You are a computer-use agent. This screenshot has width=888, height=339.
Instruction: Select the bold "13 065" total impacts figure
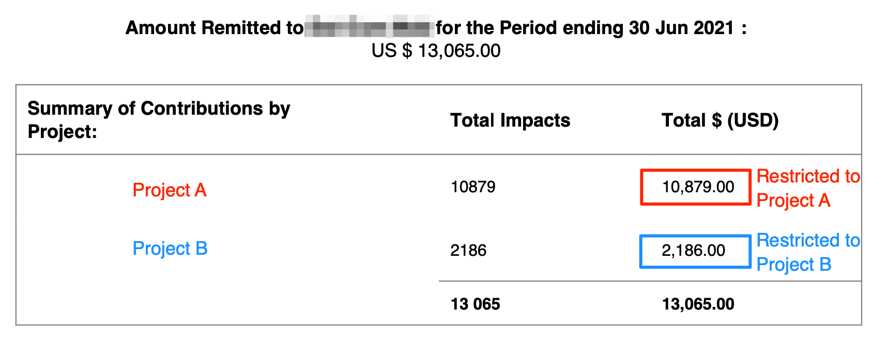pos(475,304)
